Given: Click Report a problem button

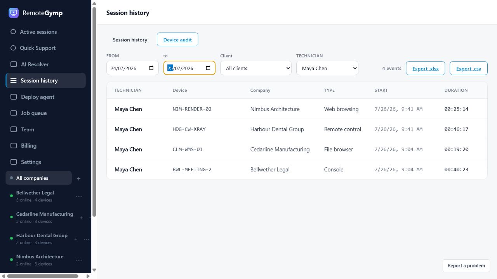Looking at the screenshot, I should pyautogui.click(x=466, y=265).
